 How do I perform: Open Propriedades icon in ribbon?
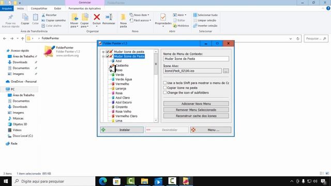pyautogui.click(x=163, y=17)
